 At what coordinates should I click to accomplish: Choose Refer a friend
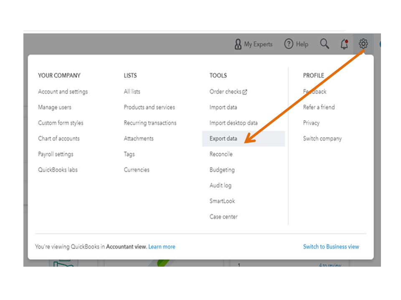pyautogui.click(x=319, y=107)
